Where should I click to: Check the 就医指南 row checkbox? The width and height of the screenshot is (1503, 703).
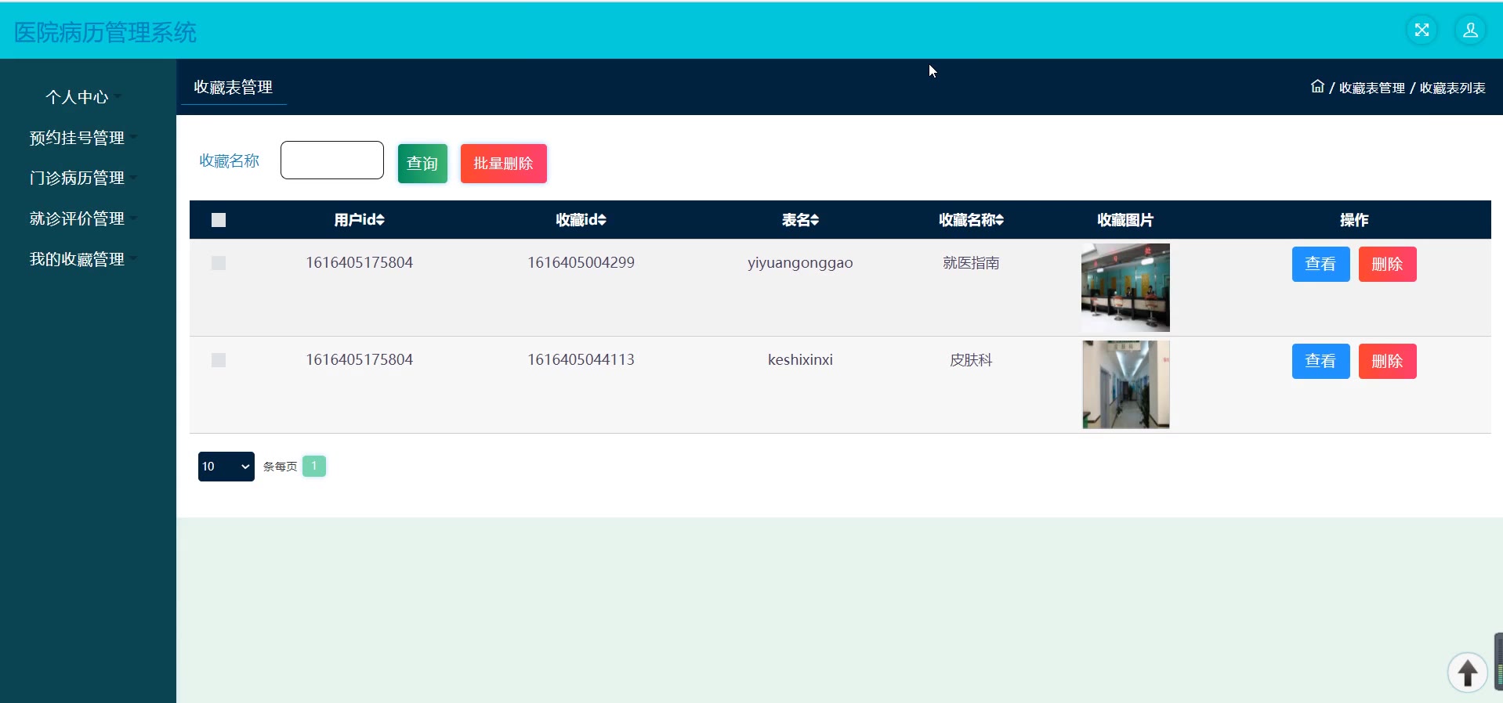pos(219,263)
